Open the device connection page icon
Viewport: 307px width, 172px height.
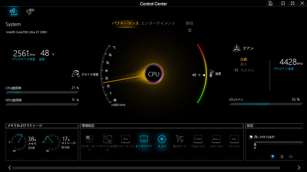tap(30, 11)
